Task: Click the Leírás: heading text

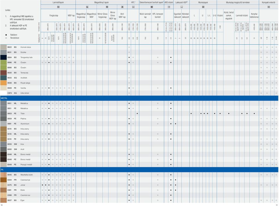Action: (x=8, y=10)
